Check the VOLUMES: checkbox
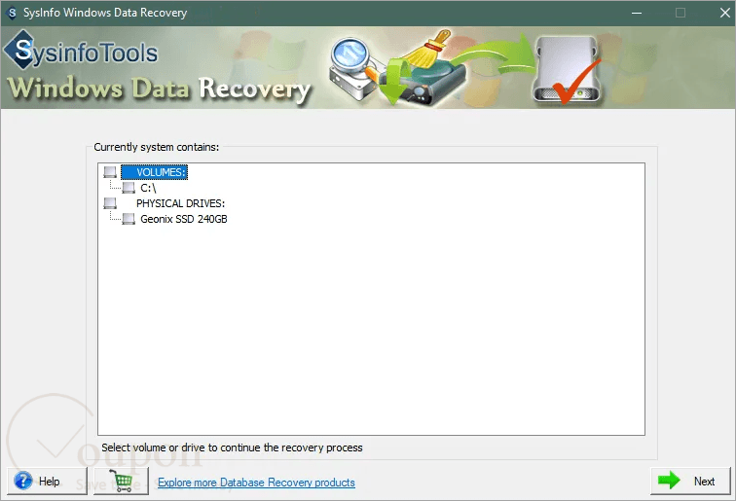 [110, 172]
